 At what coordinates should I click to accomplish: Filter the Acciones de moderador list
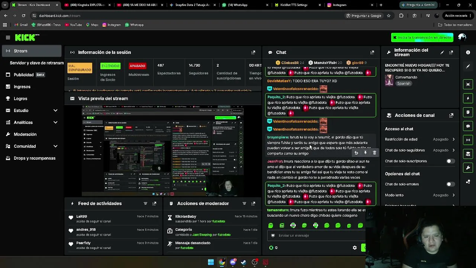click(244, 204)
